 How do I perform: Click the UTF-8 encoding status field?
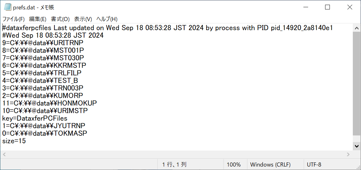(314, 164)
